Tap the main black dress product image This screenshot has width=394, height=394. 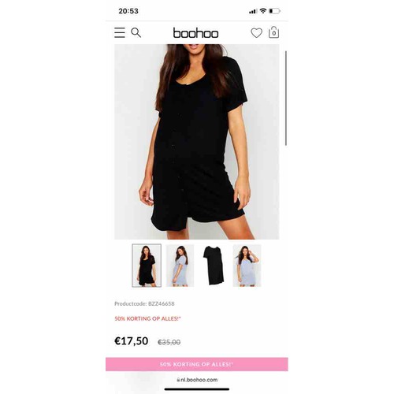[197, 142]
